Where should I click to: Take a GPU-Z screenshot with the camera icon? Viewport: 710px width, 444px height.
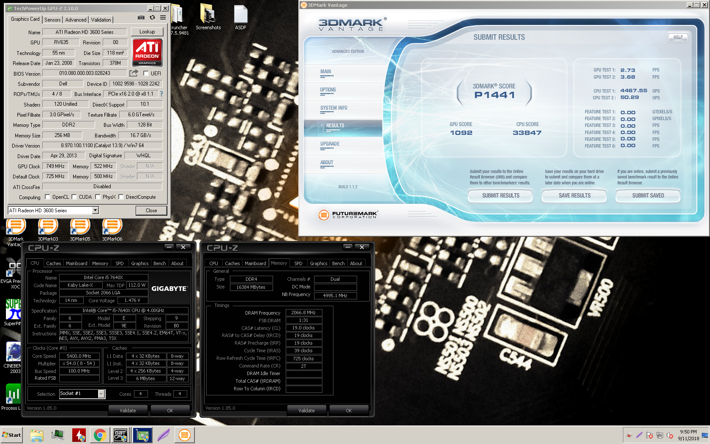(141, 18)
